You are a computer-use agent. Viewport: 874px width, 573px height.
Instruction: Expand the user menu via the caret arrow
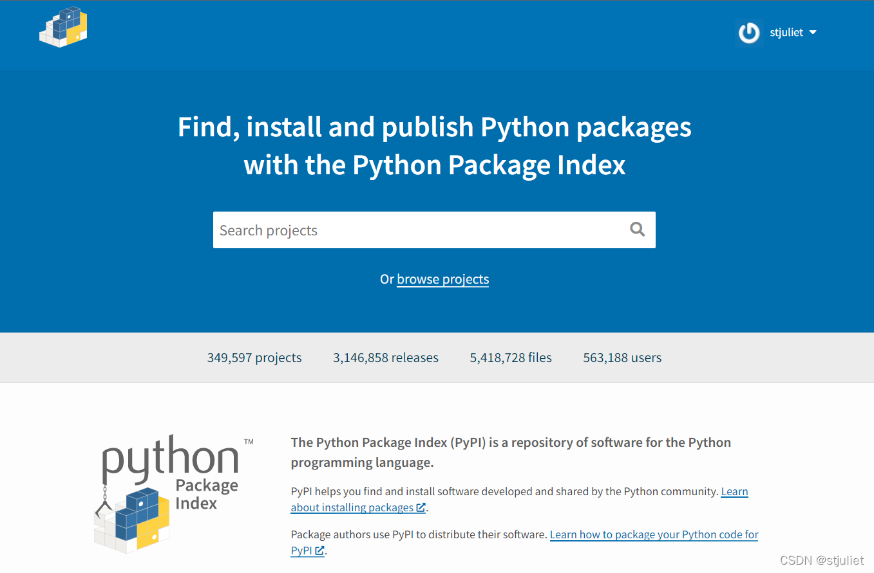pos(812,32)
